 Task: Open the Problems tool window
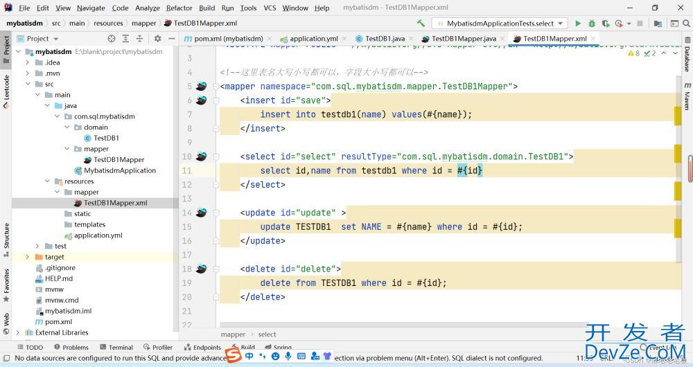coord(71,347)
